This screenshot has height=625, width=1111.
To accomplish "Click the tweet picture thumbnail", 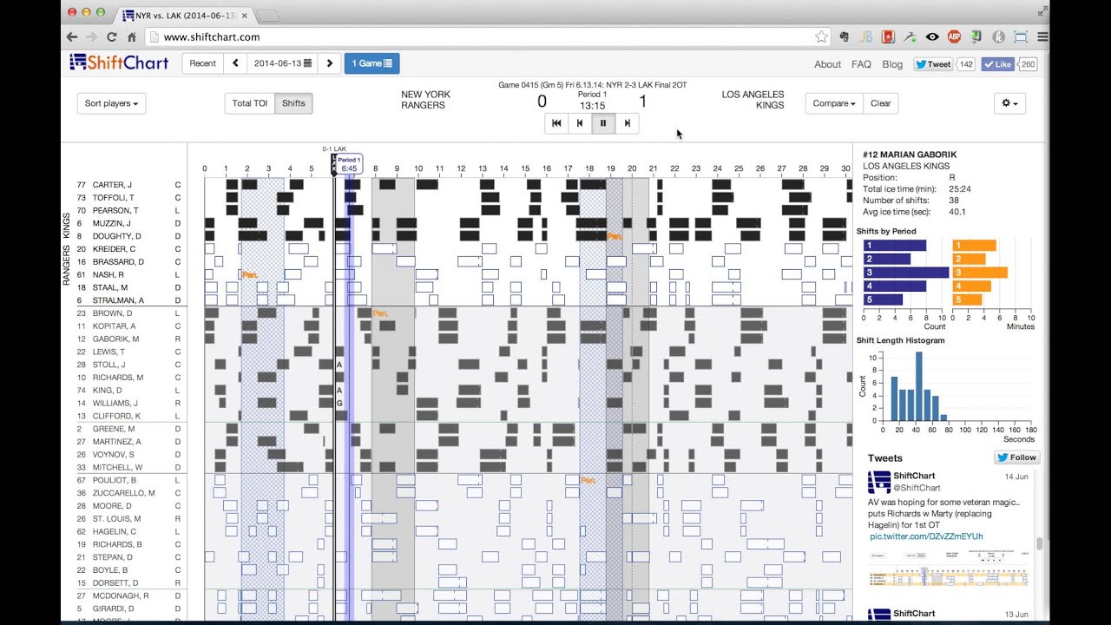I will pos(950,569).
